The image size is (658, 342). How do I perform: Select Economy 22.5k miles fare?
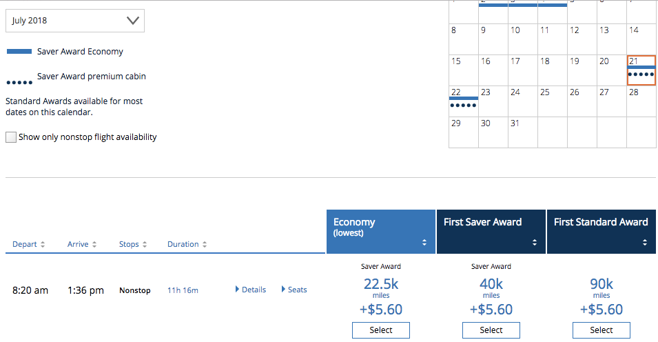coord(380,330)
